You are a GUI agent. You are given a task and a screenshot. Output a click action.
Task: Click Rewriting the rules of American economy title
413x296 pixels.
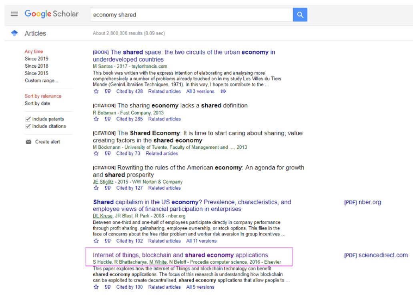(198, 171)
